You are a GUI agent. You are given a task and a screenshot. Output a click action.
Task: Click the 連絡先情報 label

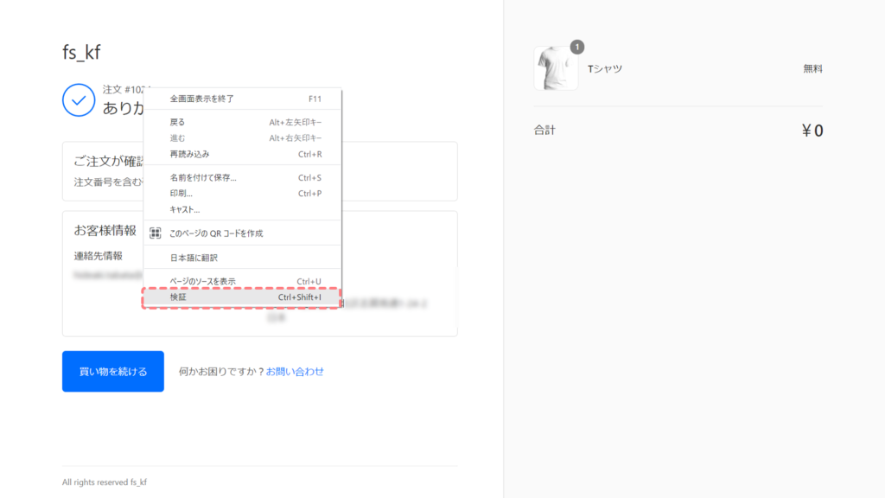click(99, 256)
